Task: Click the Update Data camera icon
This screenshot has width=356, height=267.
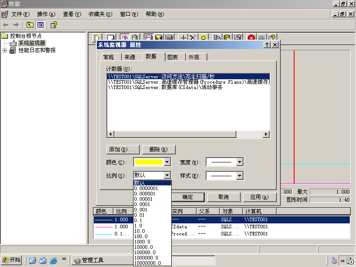Action: [262, 37]
